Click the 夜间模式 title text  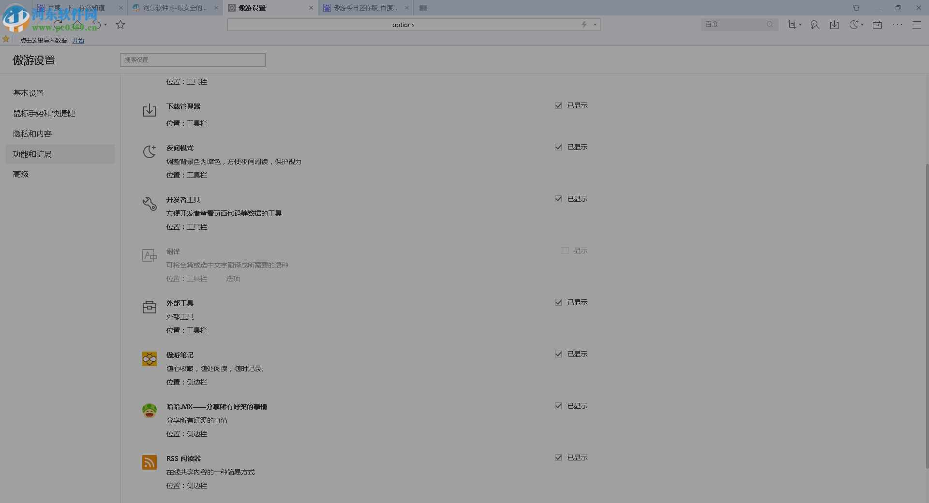click(180, 148)
